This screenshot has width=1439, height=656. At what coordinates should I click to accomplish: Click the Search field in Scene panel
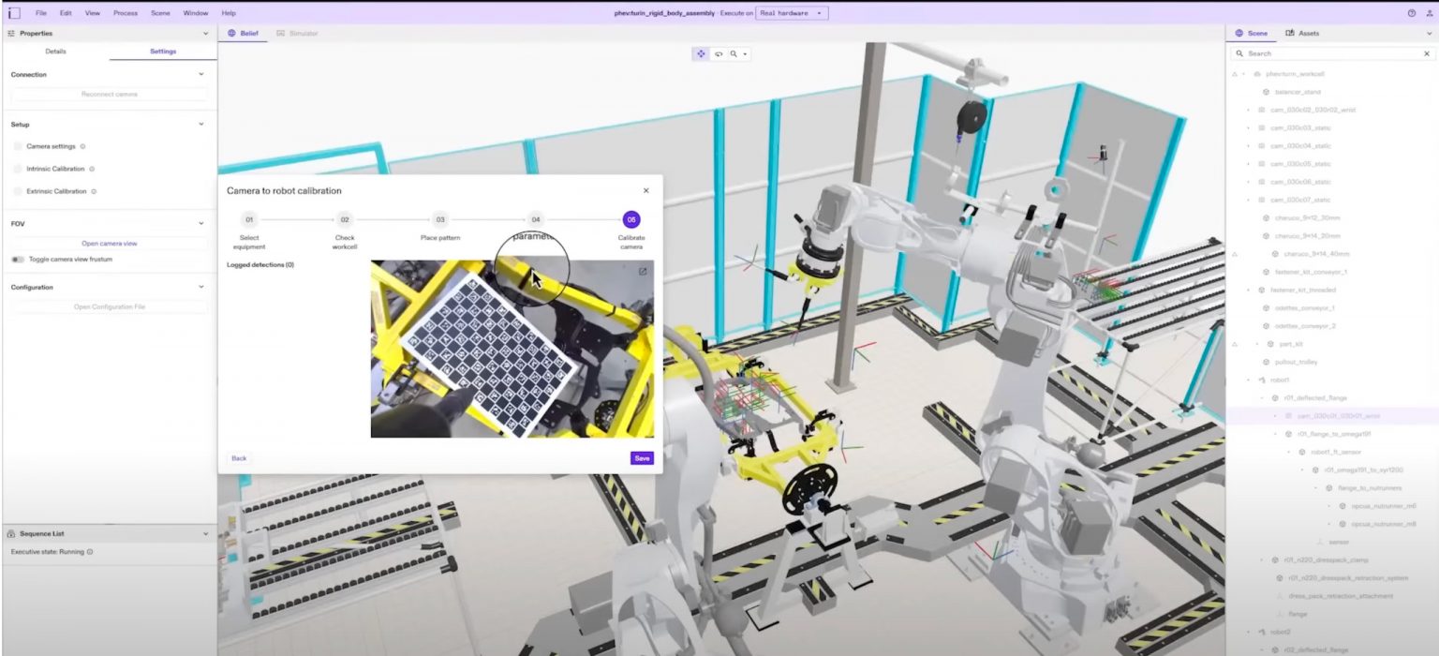click(x=1330, y=52)
